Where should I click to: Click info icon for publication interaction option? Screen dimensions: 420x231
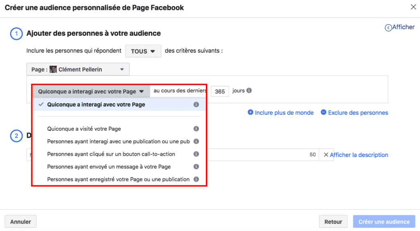pos(196,142)
